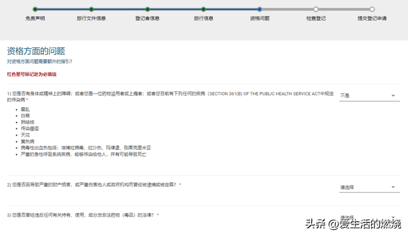This screenshot has height=236, width=408.
Task: Expand question 3 illegal drugs dropdown
Action: click(370, 218)
